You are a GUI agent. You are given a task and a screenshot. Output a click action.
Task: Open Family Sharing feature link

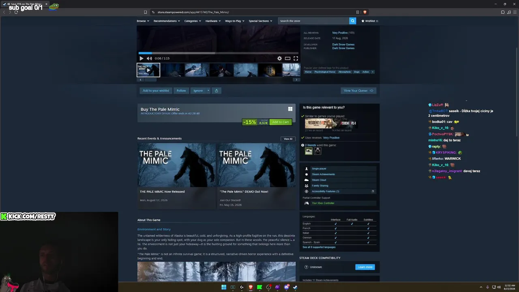click(320, 186)
